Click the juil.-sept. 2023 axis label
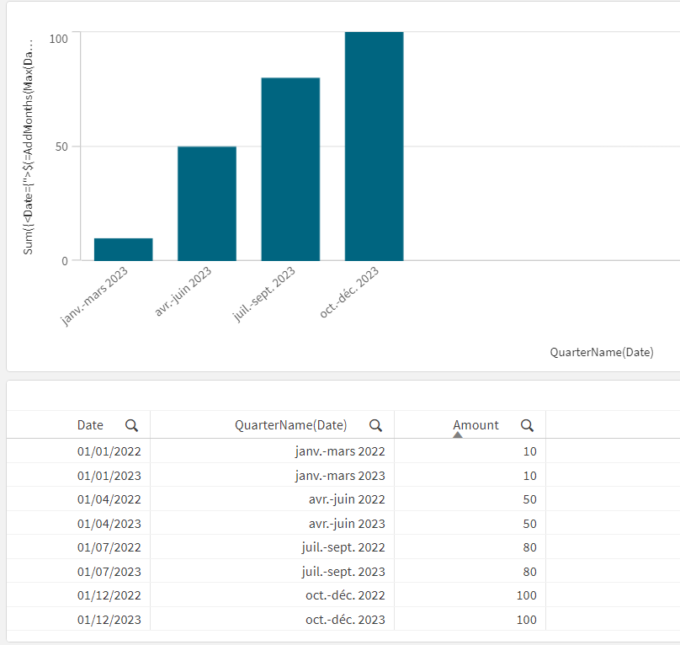 click(263, 294)
